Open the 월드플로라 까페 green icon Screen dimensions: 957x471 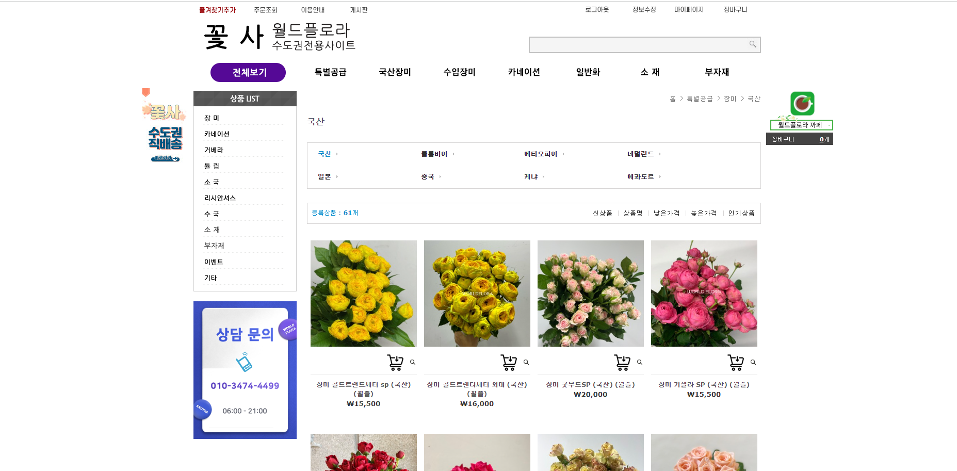tap(802, 104)
